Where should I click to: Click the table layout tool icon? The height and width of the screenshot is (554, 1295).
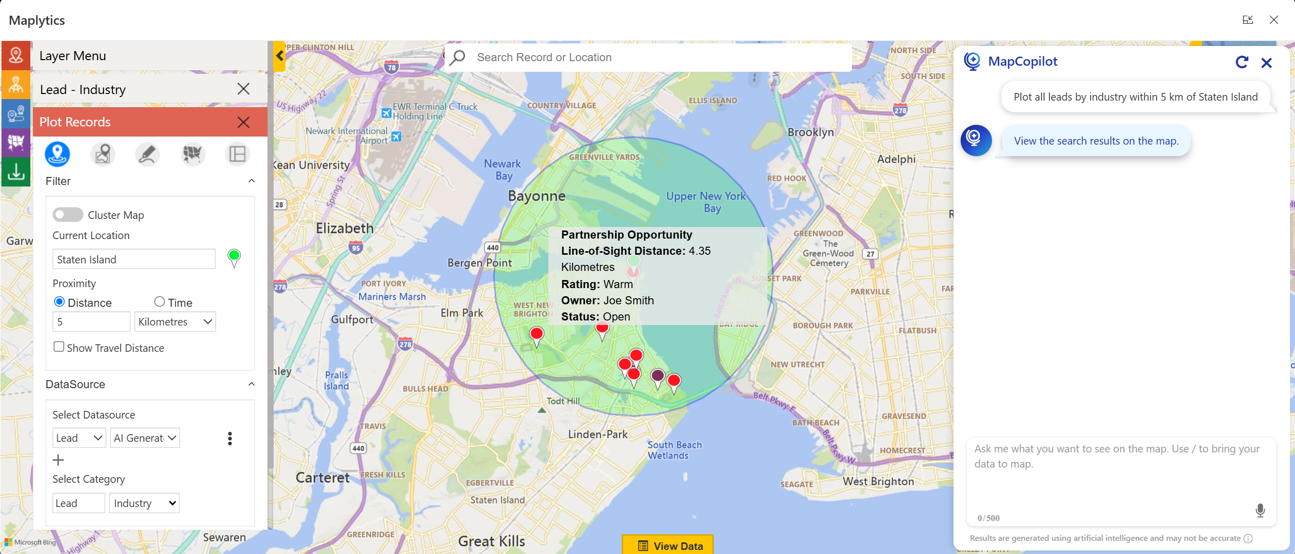(237, 154)
